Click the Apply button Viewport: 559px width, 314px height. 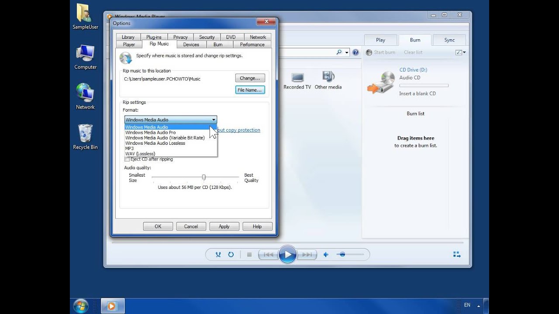pyautogui.click(x=224, y=226)
